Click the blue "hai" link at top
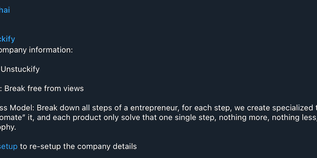 5,10
